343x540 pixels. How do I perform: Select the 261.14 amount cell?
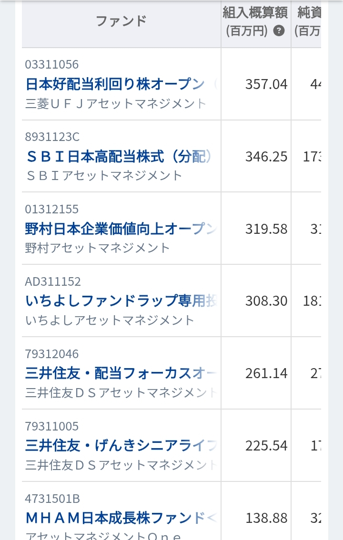(266, 373)
